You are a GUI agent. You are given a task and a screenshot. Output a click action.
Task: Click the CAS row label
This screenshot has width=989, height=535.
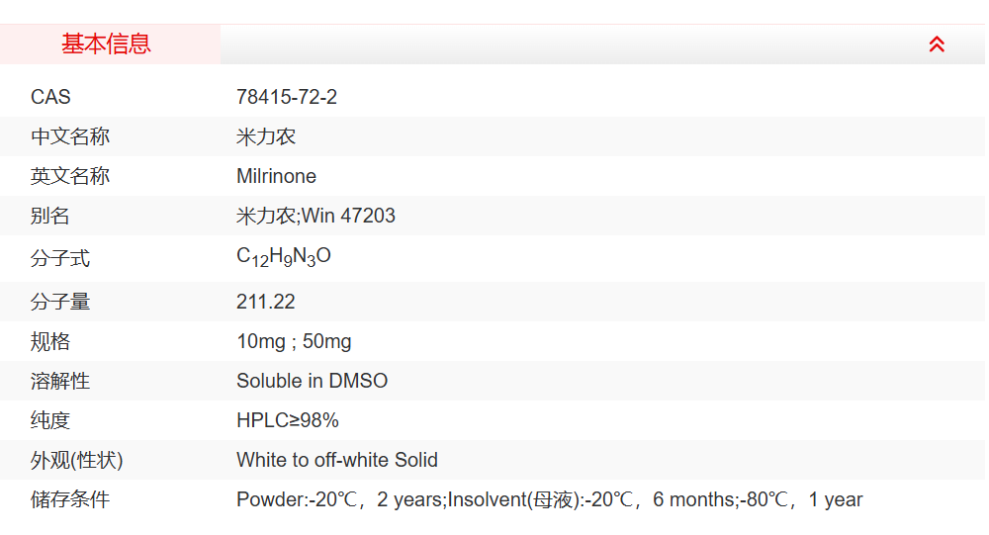point(50,97)
